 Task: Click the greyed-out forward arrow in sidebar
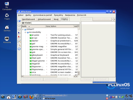point(19,29)
